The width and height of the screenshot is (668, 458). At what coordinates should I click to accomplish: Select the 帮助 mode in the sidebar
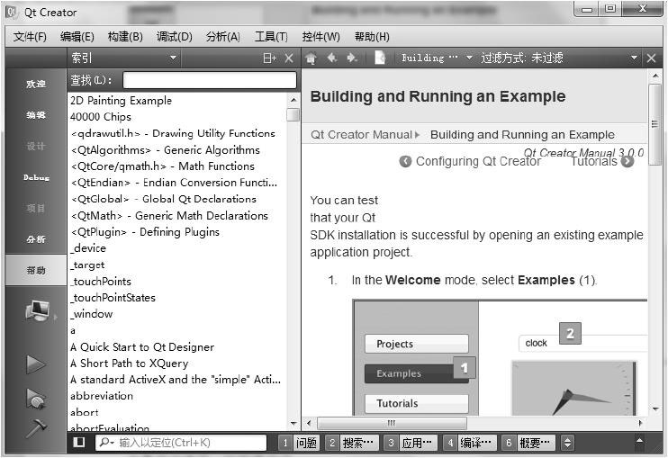36,270
